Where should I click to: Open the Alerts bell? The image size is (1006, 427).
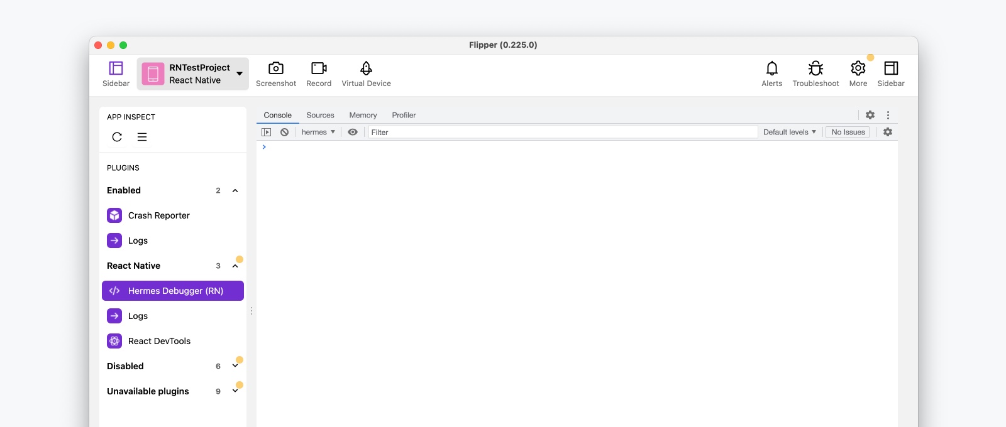coord(771,68)
